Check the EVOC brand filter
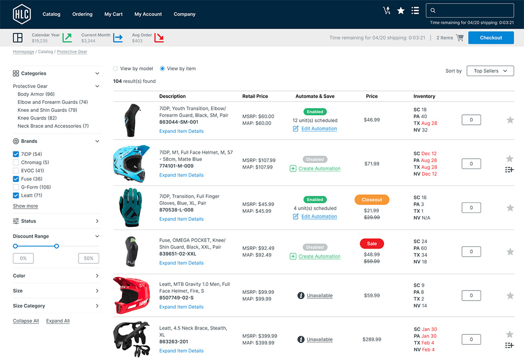 click(x=16, y=171)
